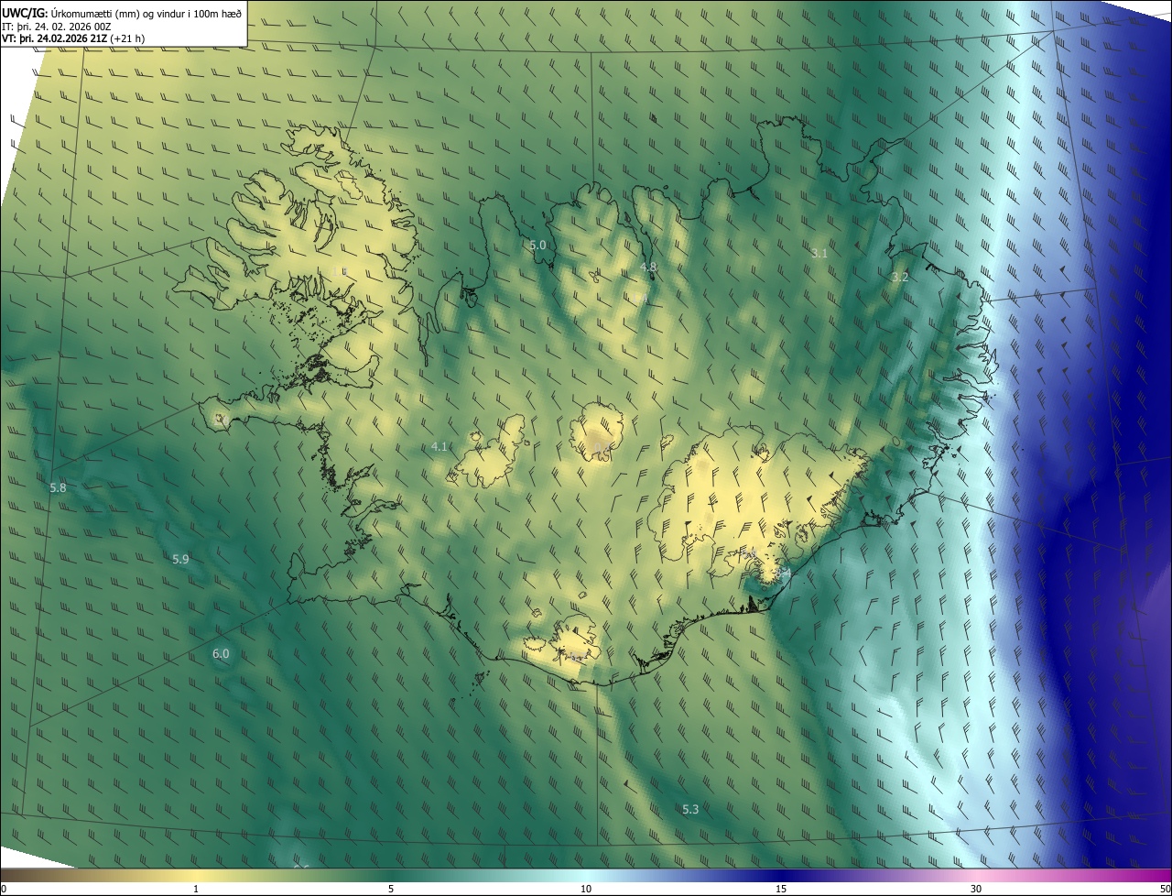The width and height of the screenshot is (1172, 896).
Task: Click the initial time "IT: þri. 24. 02. 2026 00Z"
Action: click(x=58, y=26)
